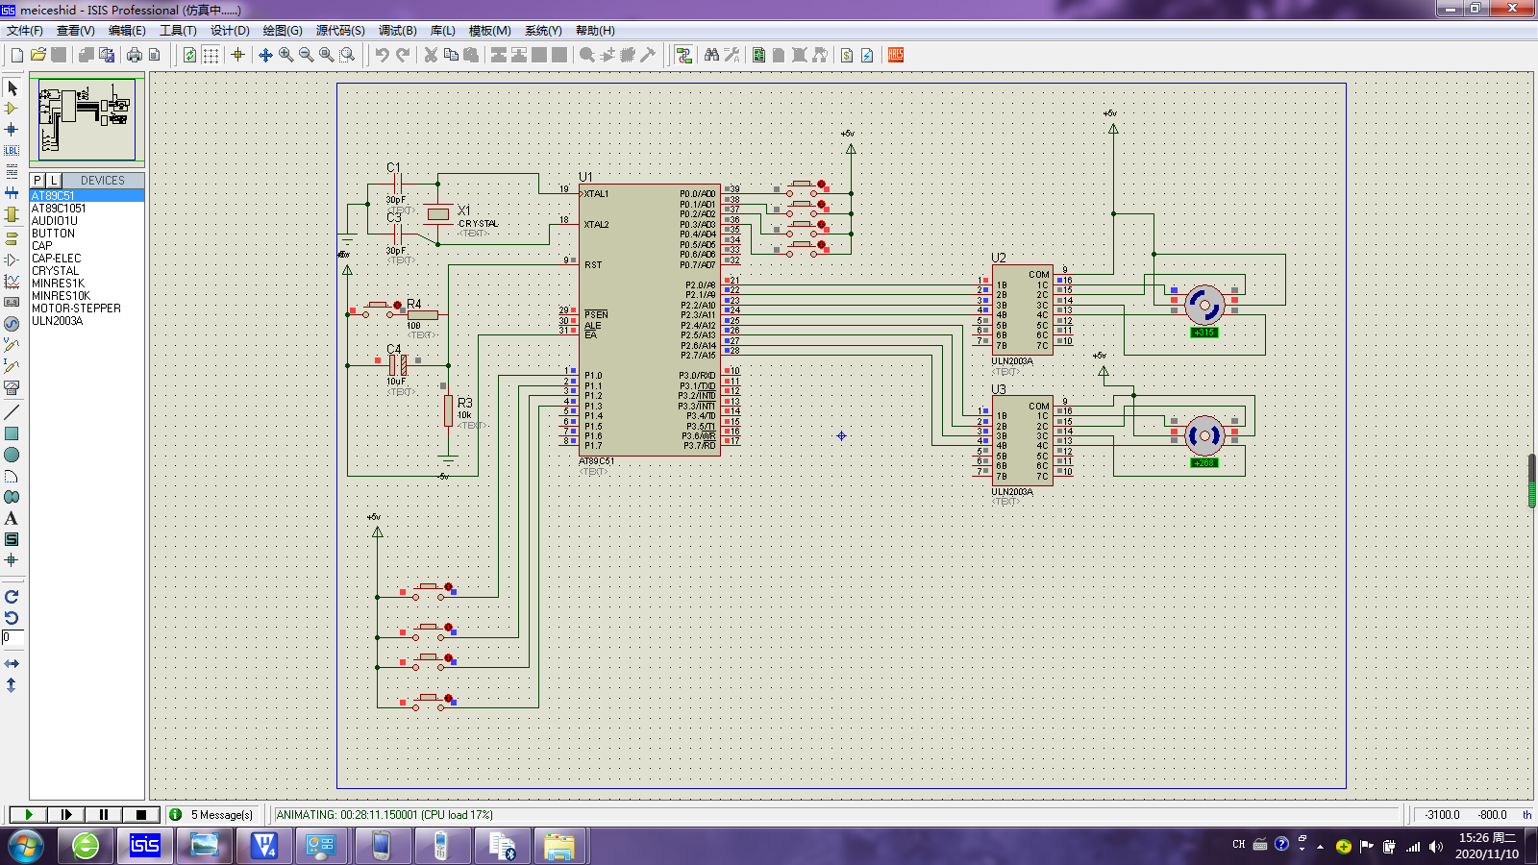Image resolution: width=1538 pixels, height=865 pixels.
Task: Select the 2D Line drawing tool
Action: click(x=12, y=412)
